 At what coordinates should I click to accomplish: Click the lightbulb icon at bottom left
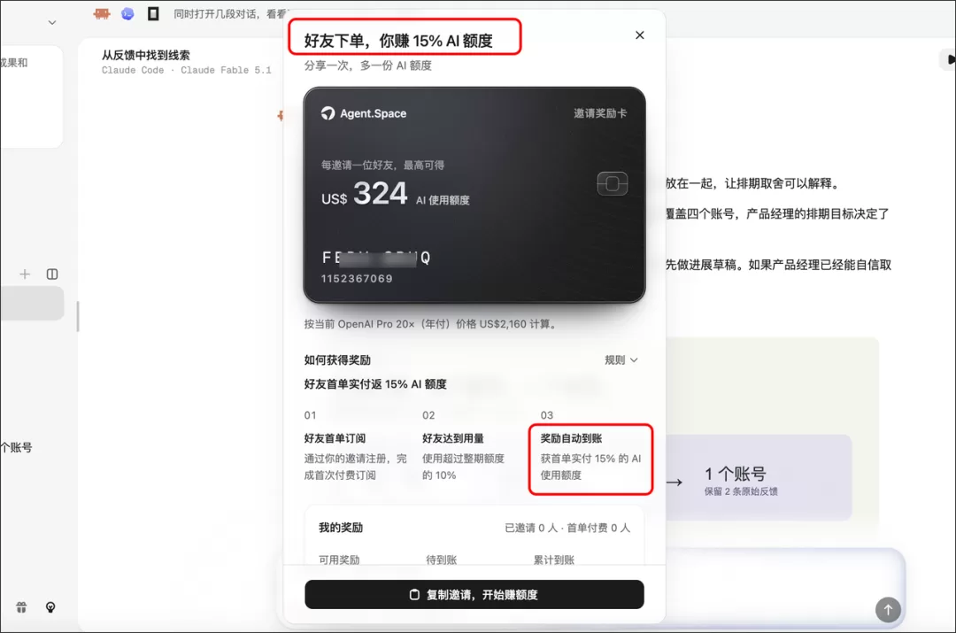[50, 607]
